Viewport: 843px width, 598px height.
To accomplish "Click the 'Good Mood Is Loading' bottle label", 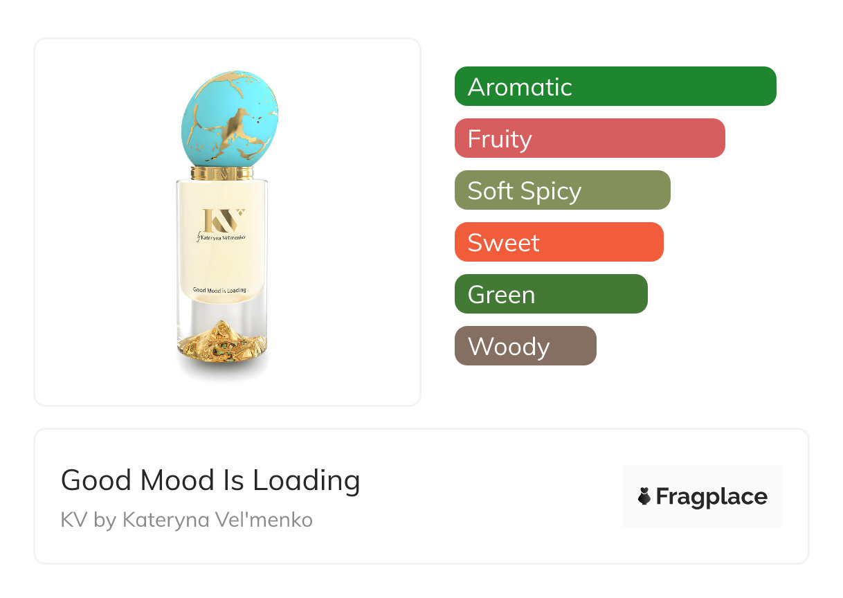I will [x=219, y=290].
